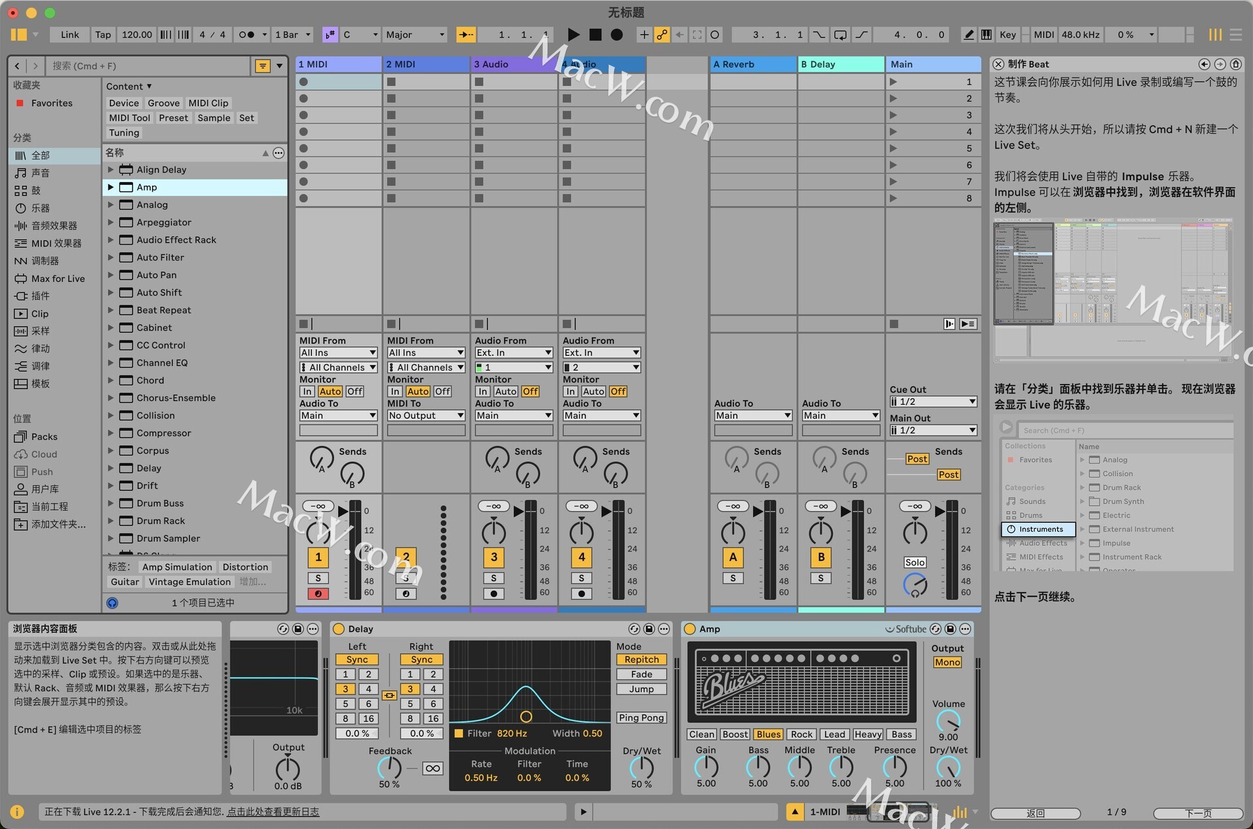Viewport: 1253px width, 829px height.
Task: Set track 1 monitor to In
Action: point(307,392)
